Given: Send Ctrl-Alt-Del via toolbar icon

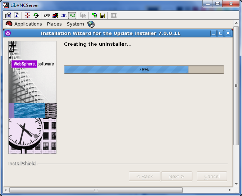Looking at the screenshot, I should pos(47,15).
